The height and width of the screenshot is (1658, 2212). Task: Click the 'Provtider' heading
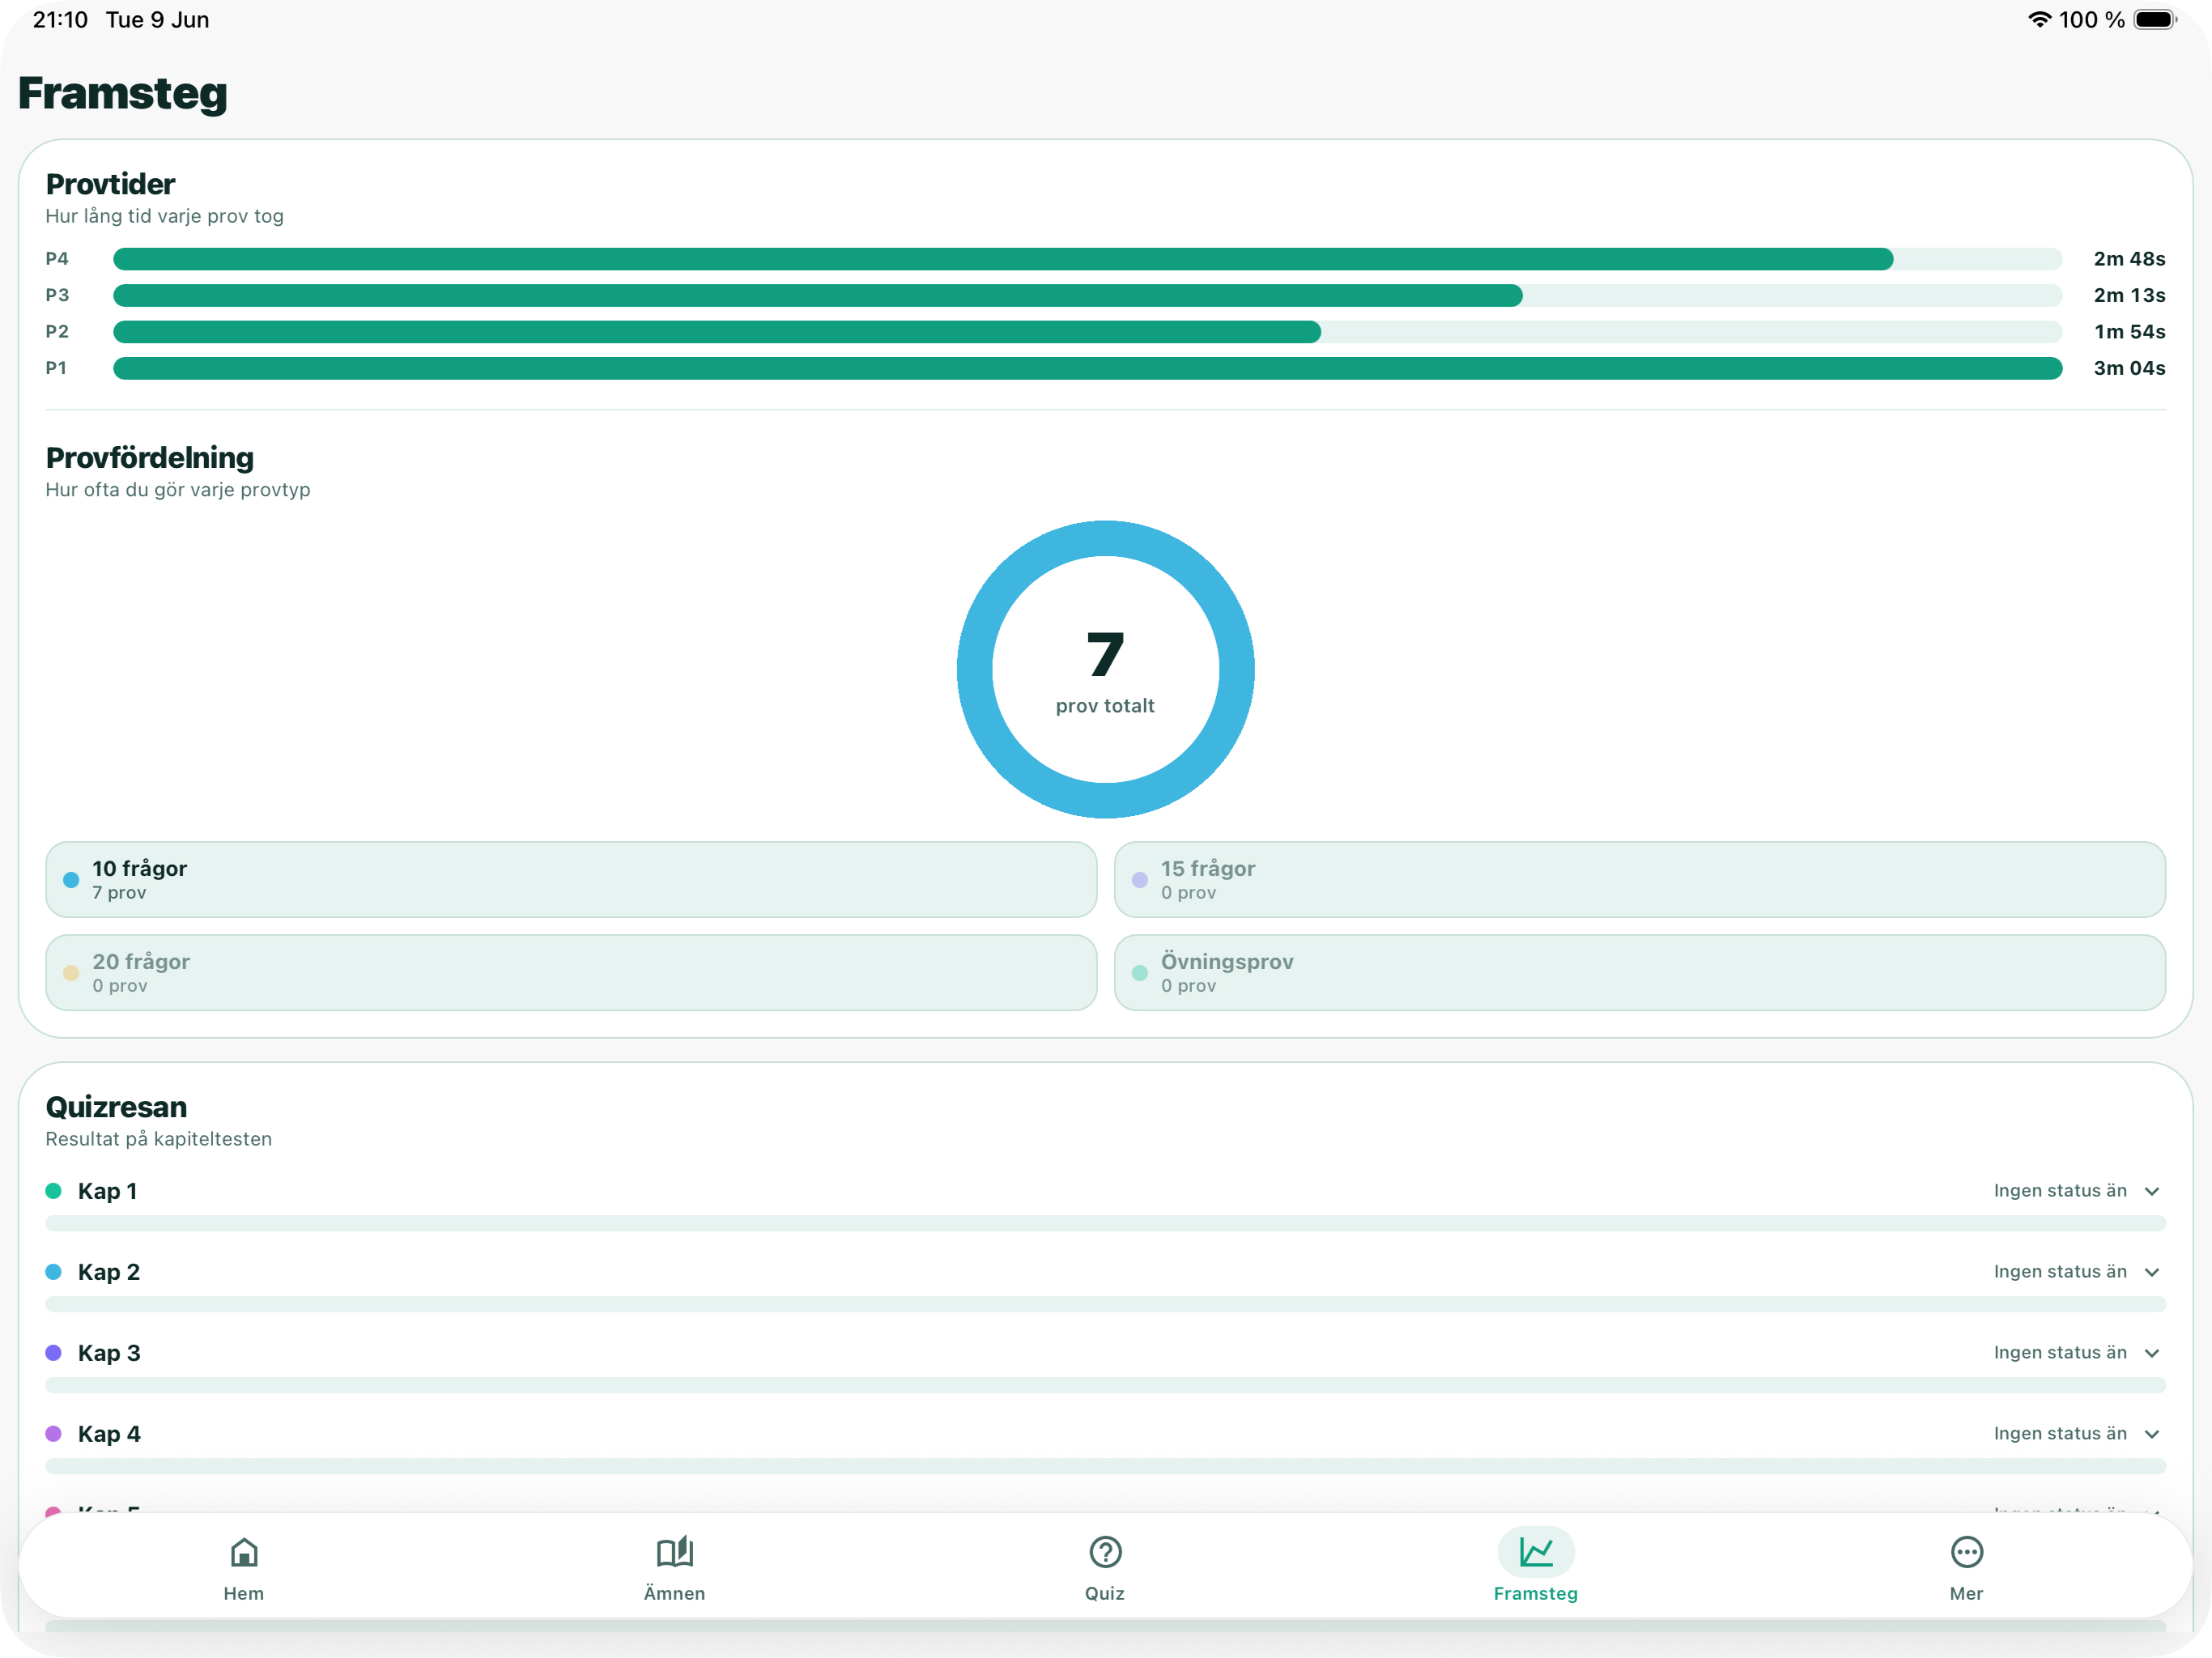[x=110, y=184]
